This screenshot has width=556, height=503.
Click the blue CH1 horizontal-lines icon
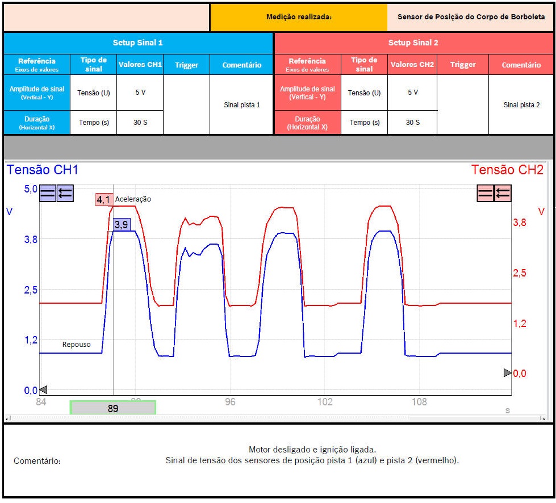point(48,194)
